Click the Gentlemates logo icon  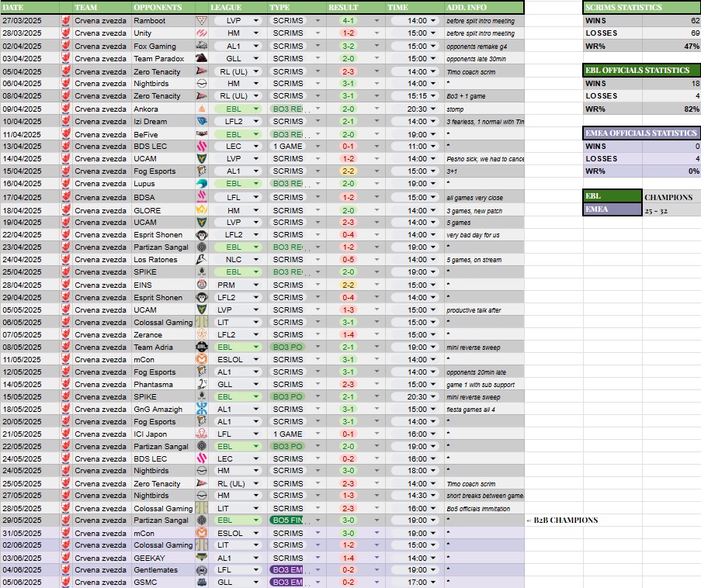click(202, 570)
